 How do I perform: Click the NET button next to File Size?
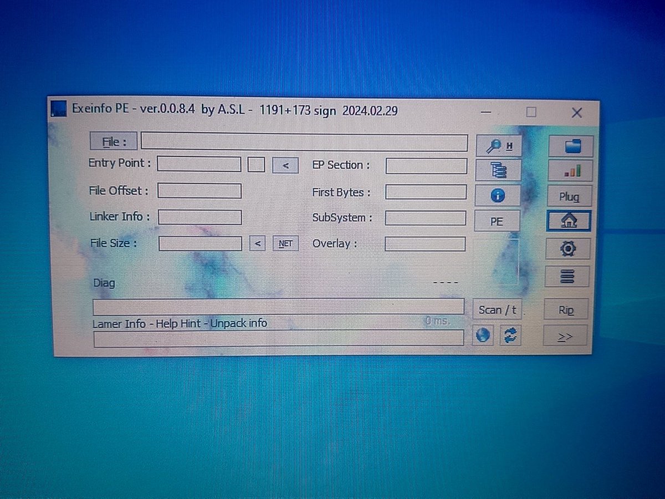[285, 243]
